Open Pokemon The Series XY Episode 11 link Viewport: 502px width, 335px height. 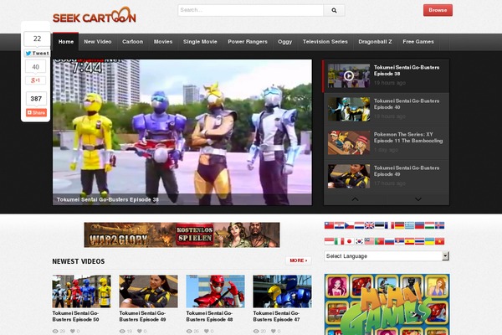coord(408,137)
